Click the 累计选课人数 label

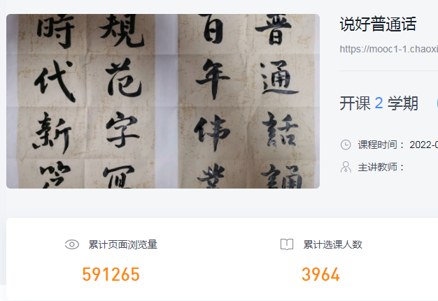pyautogui.click(x=332, y=244)
